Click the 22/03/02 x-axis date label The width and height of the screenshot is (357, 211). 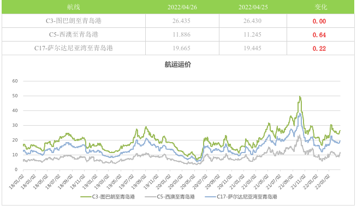click(322, 182)
